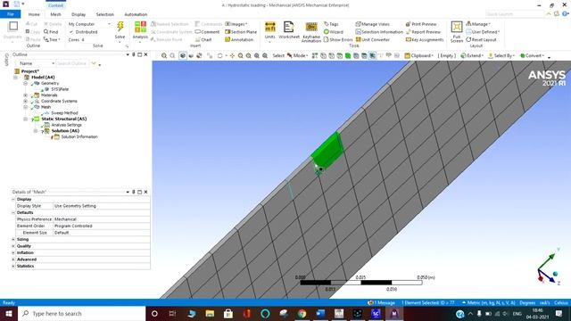Switch to the Display ribbon tab
This screenshot has width=571, height=321.
79,14
